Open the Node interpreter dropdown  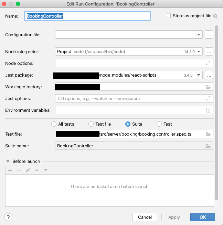coord(199,51)
